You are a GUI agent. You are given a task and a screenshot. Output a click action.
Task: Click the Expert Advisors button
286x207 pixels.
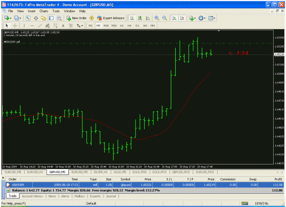111,18
